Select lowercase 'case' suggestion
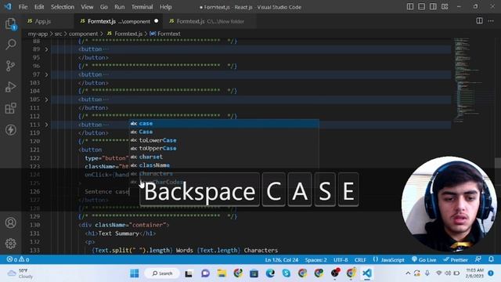Viewport: 501px width, 282px height. click(224, 124)
